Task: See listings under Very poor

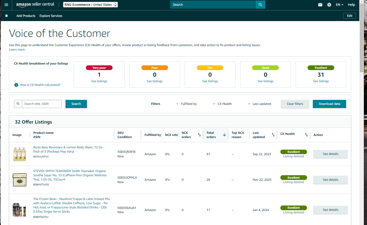Action: click(99, 81)
